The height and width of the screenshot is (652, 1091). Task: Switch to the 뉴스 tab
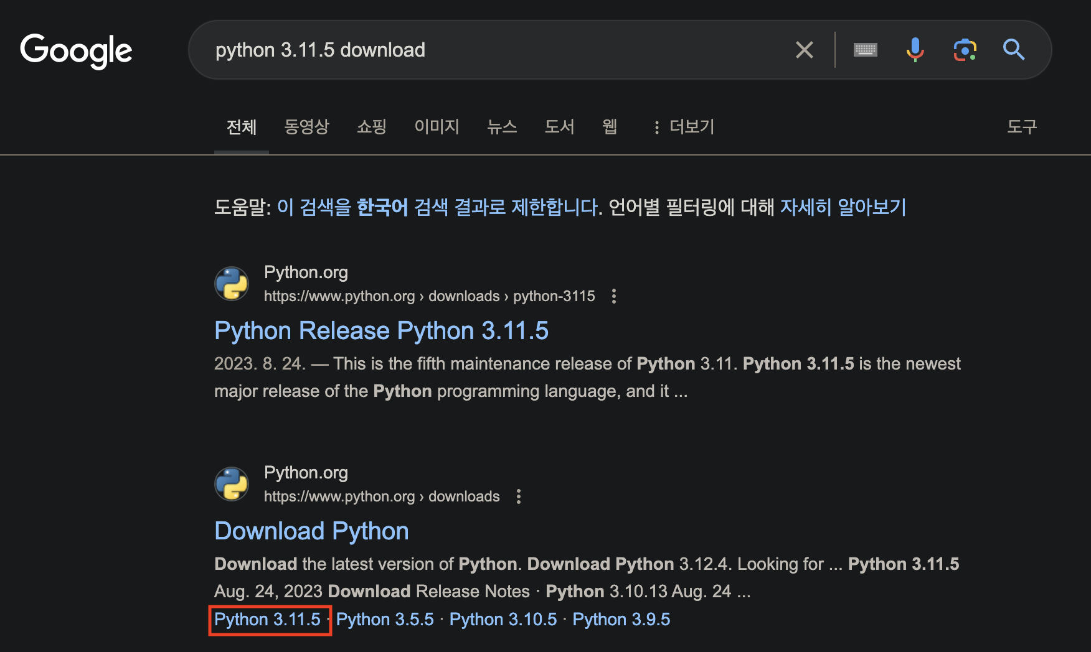[502, 127]
